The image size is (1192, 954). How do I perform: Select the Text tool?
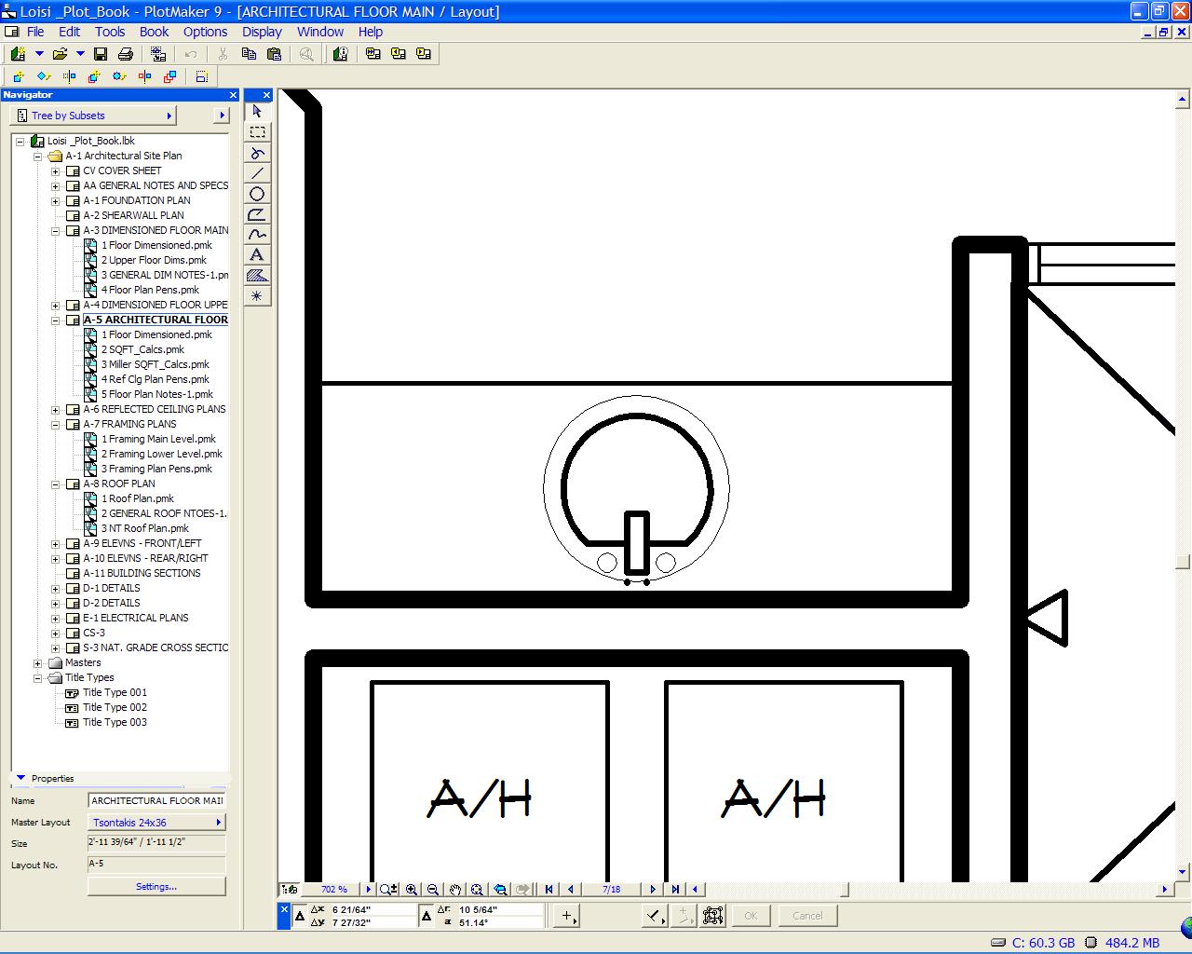[257, 254]
